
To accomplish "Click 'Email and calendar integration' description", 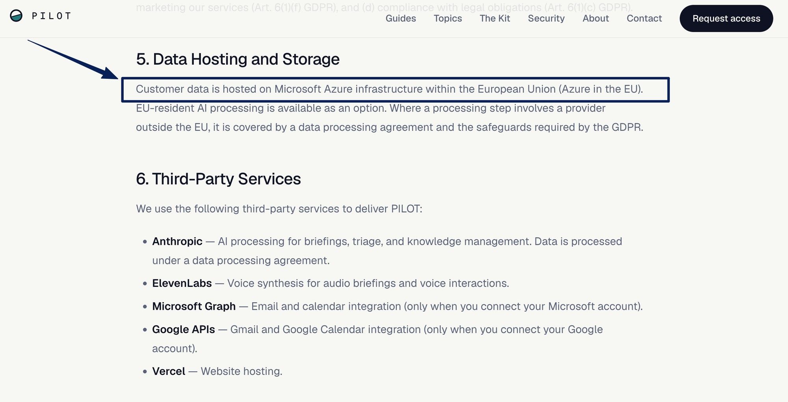I will click(x=447, y=306).
